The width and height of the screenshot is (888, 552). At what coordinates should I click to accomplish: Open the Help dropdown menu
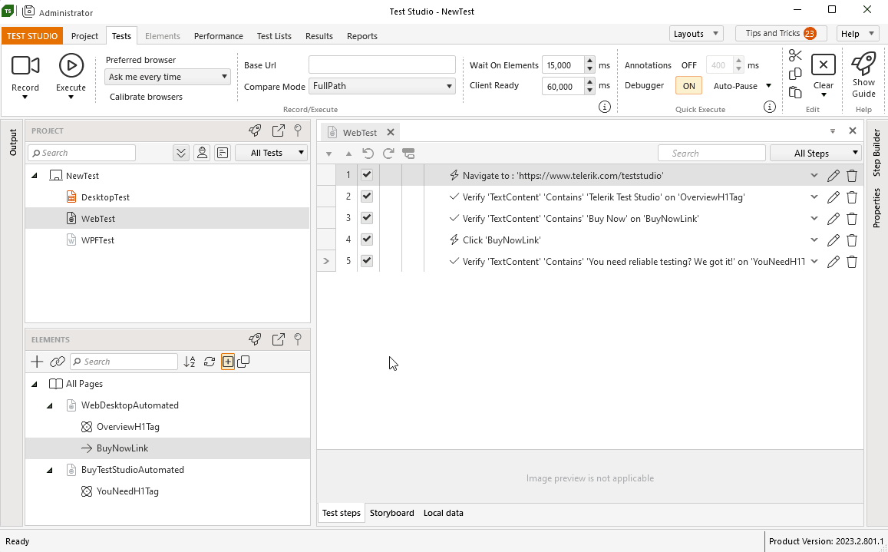pos(857,34)
